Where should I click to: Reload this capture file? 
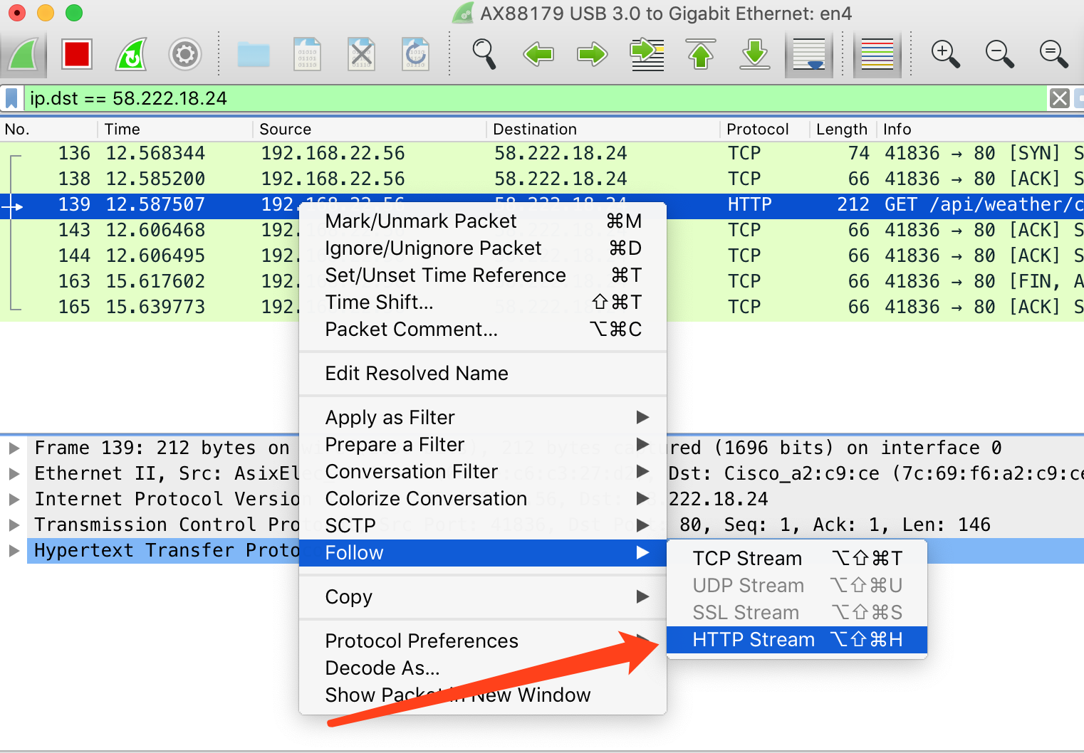coord(415,54)
